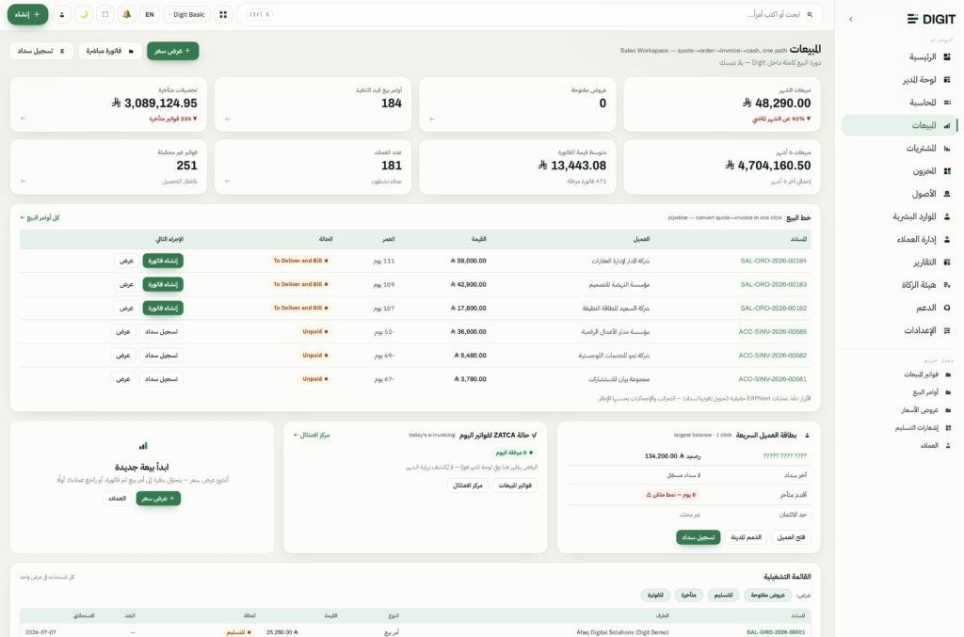Screen dimensions: 964x637
Task: Open the كل أوامر البيع link
Action: [x=40, y=218]
